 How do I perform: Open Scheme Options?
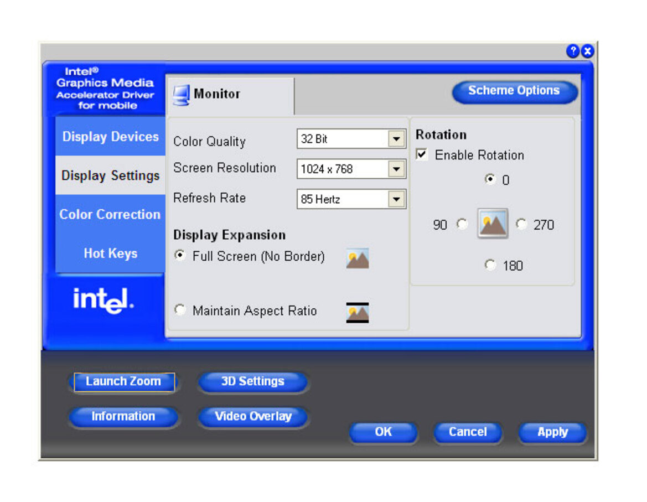point(514,91)
